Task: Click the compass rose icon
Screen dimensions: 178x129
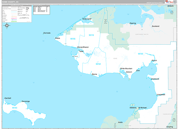Action: coord(7,26)
